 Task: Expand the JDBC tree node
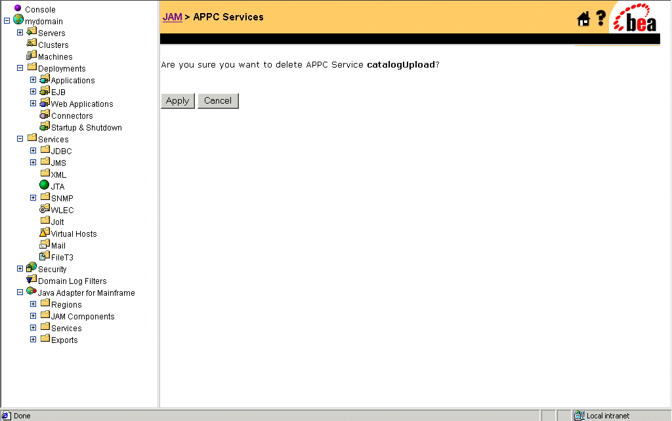point(33,150)
